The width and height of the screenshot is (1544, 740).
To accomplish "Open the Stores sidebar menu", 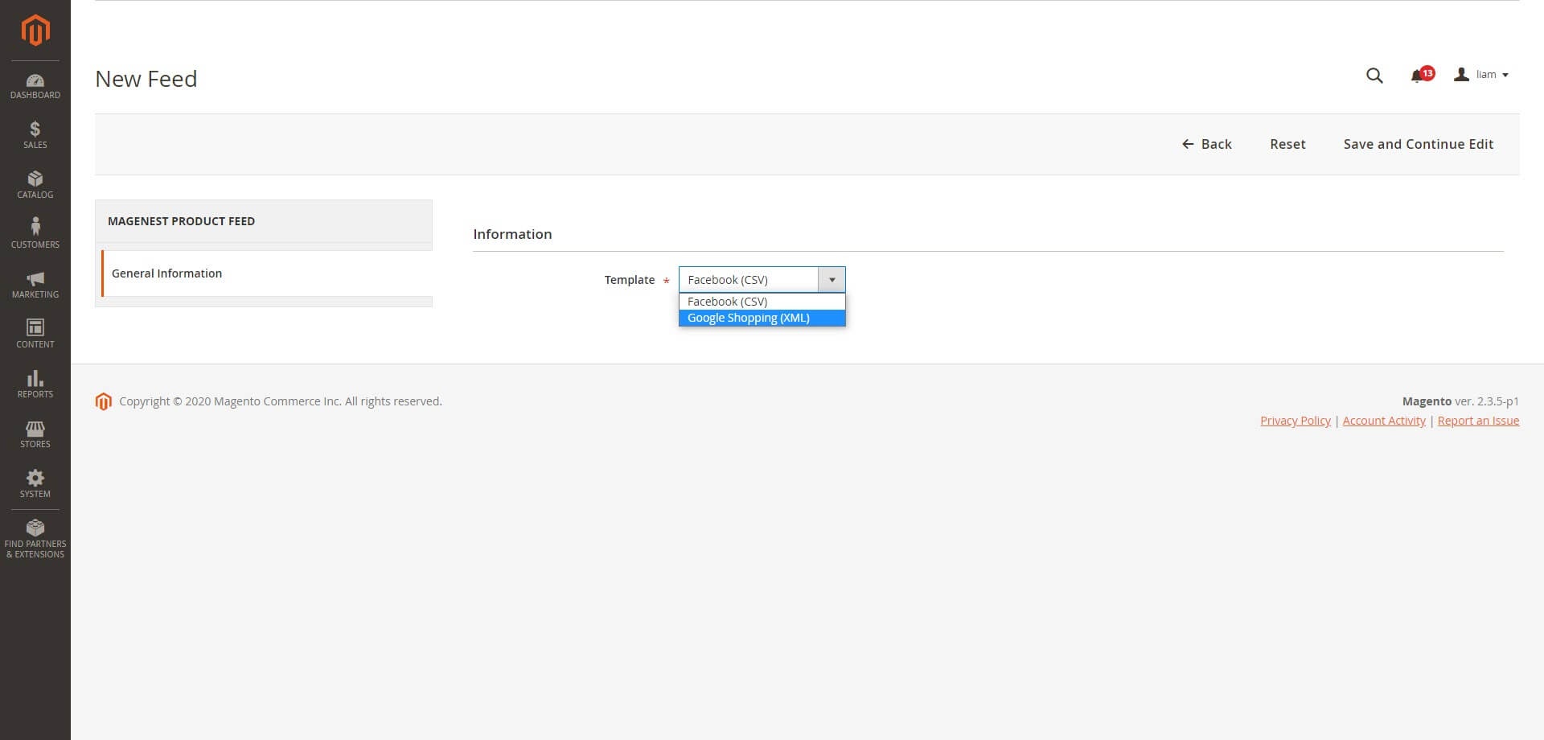I will [x=35, y=434].
